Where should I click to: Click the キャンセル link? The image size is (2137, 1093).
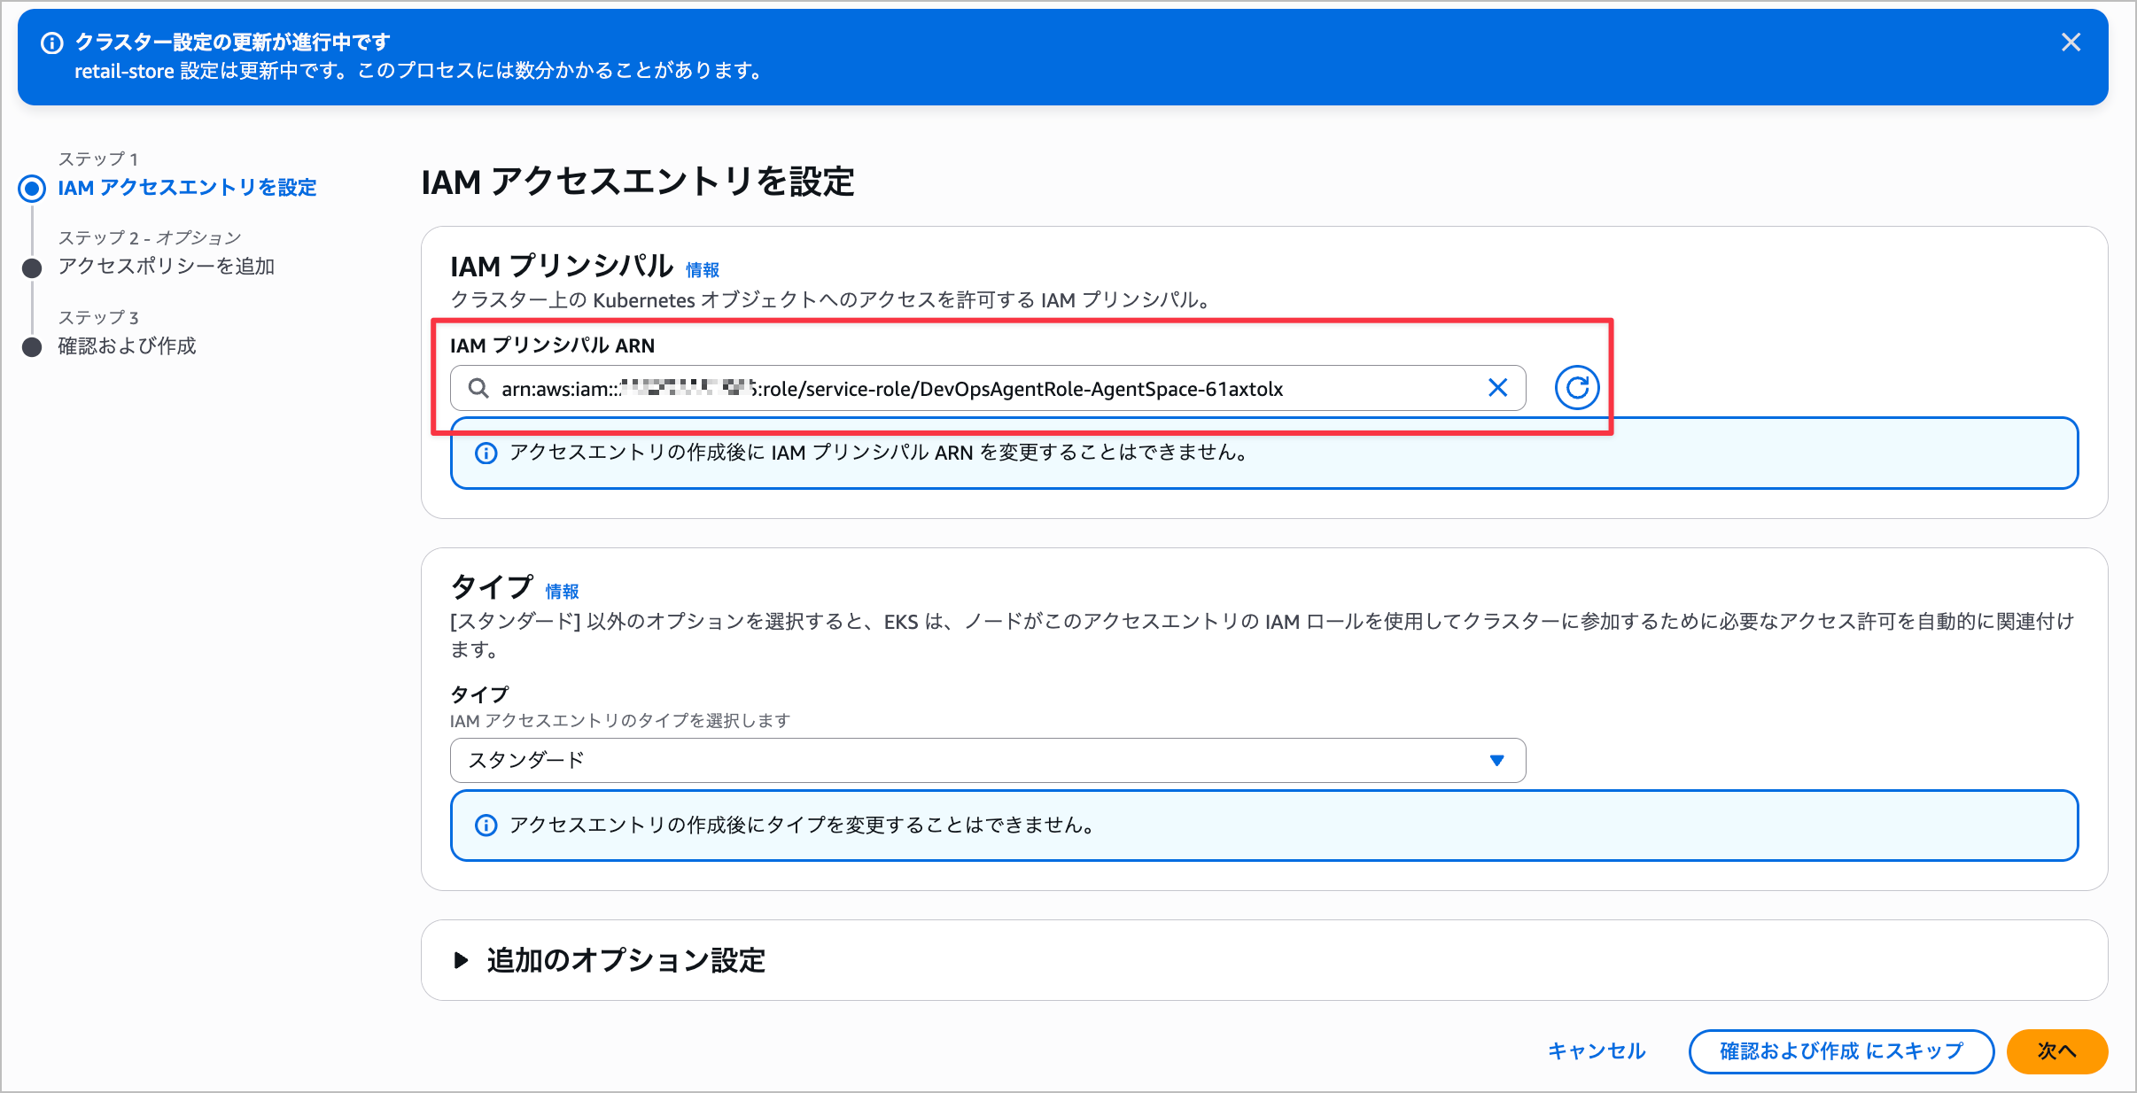(1596, 1051)
